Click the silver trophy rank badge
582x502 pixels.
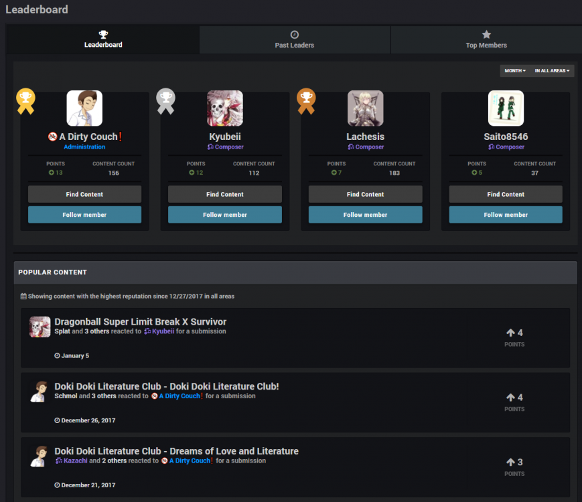click(165, 100)
